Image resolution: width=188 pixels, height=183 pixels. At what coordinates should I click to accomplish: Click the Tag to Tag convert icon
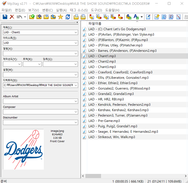pyautogui.click(x=120, y=17)
